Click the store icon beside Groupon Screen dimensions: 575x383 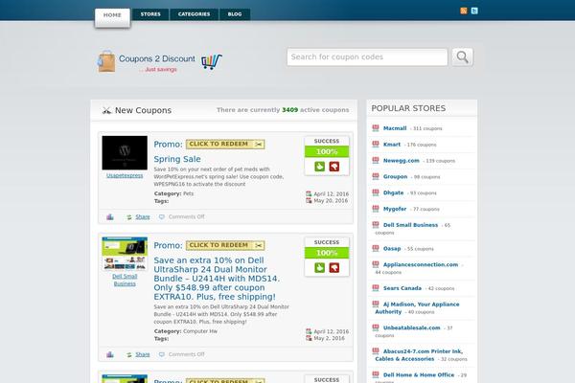pyautogui.click(x=376, y=176)
